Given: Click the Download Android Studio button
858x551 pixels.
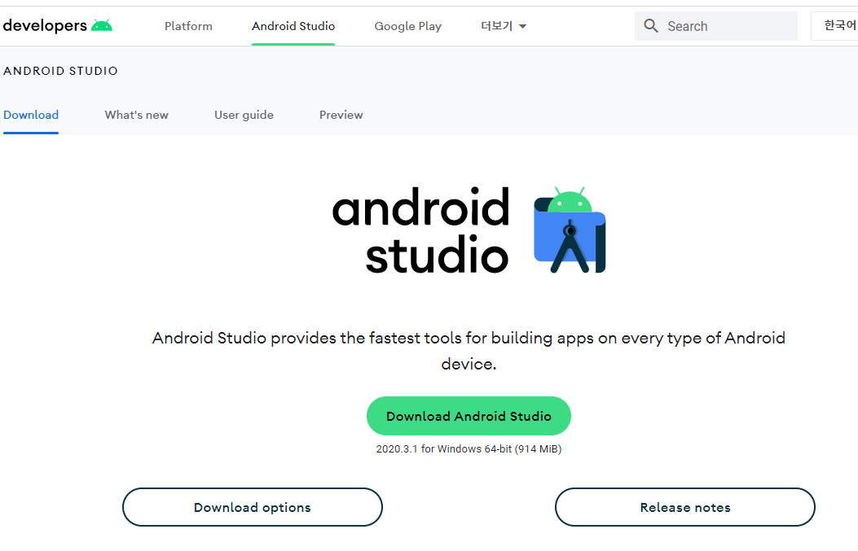Looking at the screenshot, I should click(469, 416).
